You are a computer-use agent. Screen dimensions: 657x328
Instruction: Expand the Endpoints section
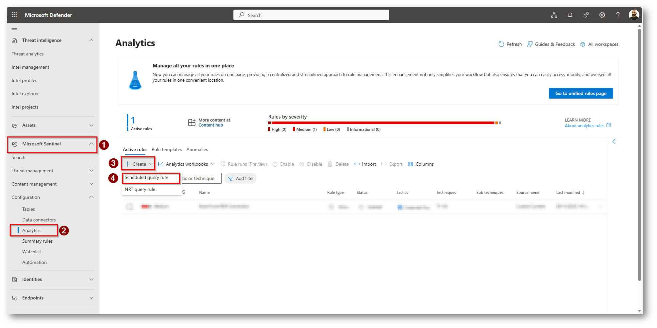[91, 298]
